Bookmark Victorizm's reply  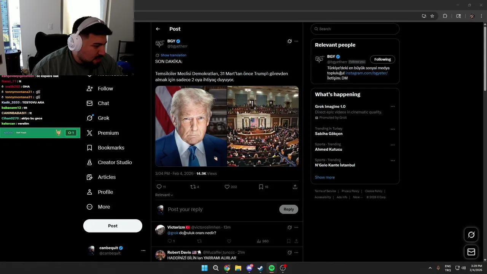point(289,241)
